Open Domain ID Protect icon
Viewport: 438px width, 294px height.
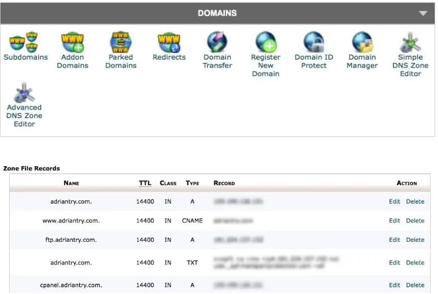(314, 43)
